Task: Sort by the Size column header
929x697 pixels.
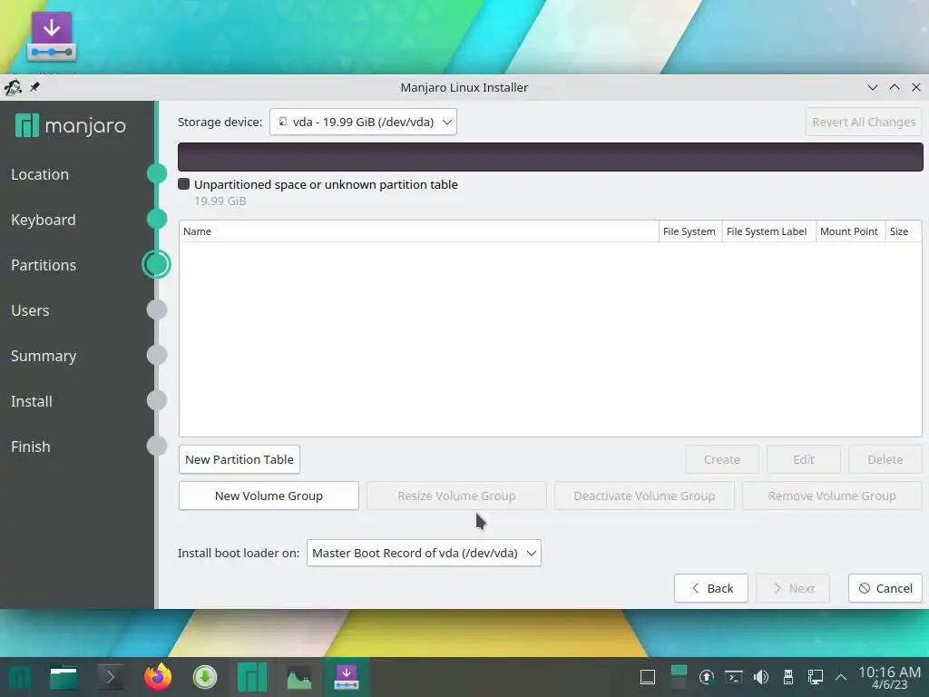Action: pyautogui.click(x=904, y=231)
